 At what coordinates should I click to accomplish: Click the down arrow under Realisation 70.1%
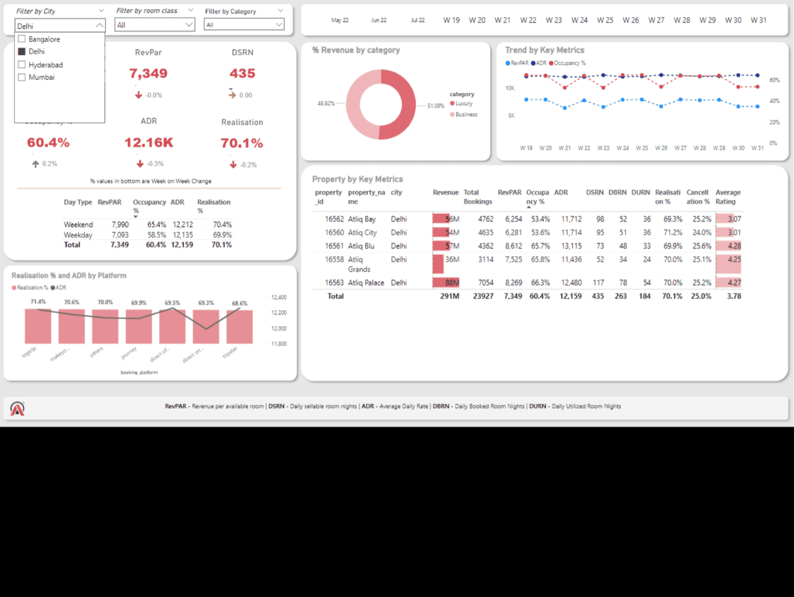point(233,165)
